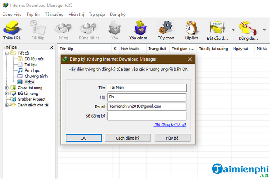Sort by Tên tệp column header
This screenshot has height=179, width=270.
coord(85,49)
